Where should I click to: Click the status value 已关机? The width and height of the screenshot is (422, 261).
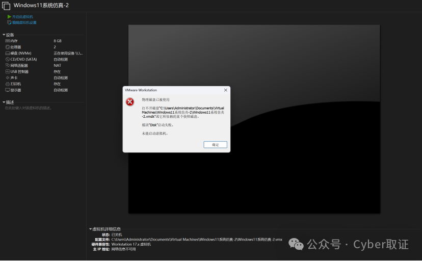[117, 234]
